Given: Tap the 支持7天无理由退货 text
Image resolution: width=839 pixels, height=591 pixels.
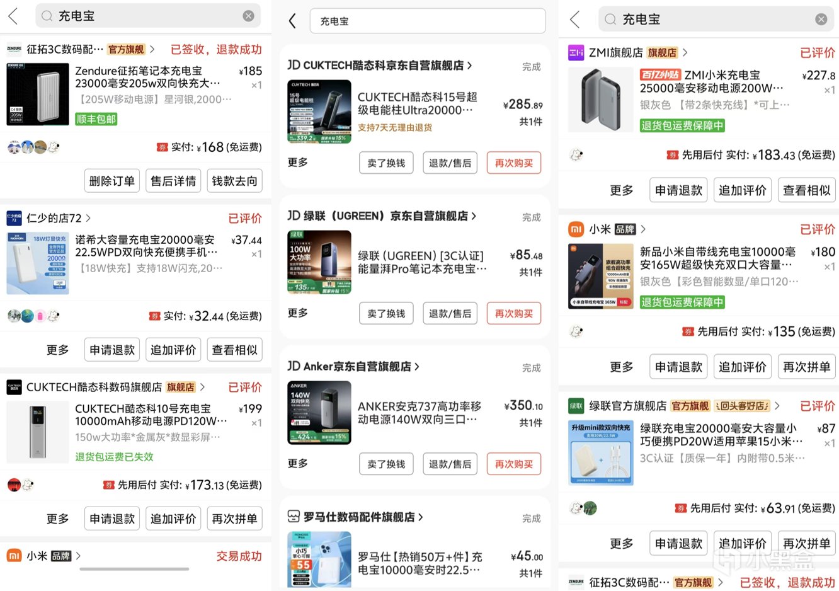Looking at the screenshot, I should tap(395, 127).
